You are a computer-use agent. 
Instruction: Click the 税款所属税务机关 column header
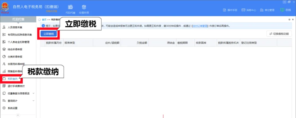tap(228, 43)
